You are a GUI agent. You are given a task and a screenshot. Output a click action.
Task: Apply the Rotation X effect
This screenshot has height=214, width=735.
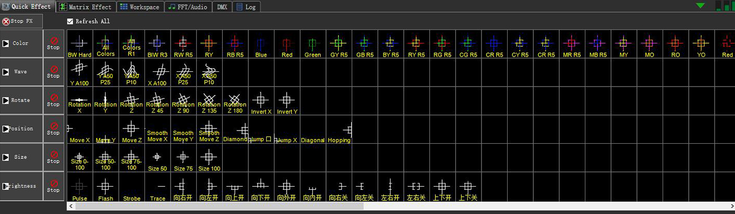click(x=80, y=101)
